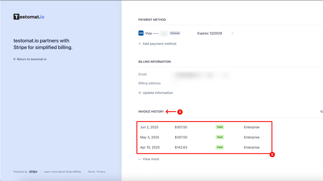
Task: Select the Visa card brand icon
Action: pos(141,33)
